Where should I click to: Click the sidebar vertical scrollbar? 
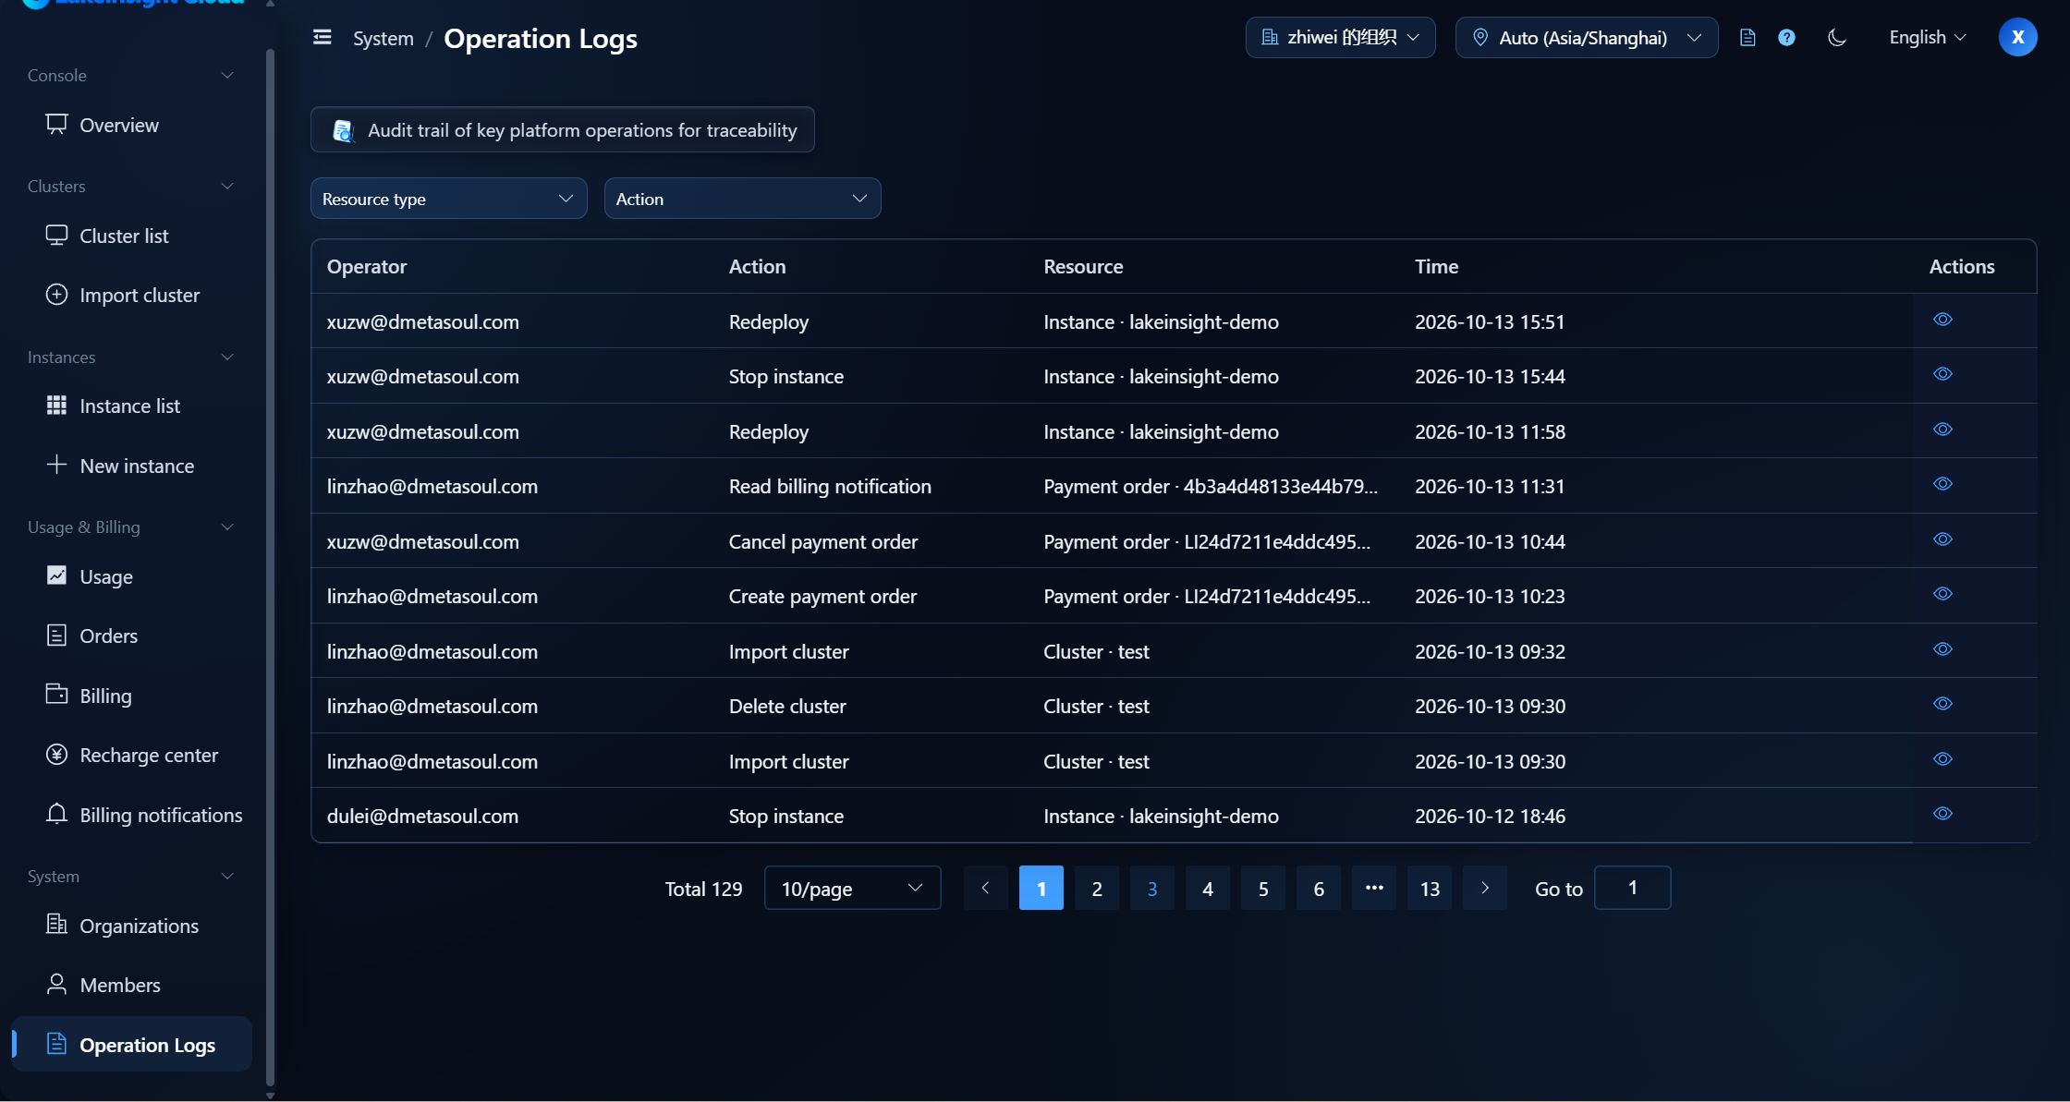pyautogui.click(x=270, y=568)
